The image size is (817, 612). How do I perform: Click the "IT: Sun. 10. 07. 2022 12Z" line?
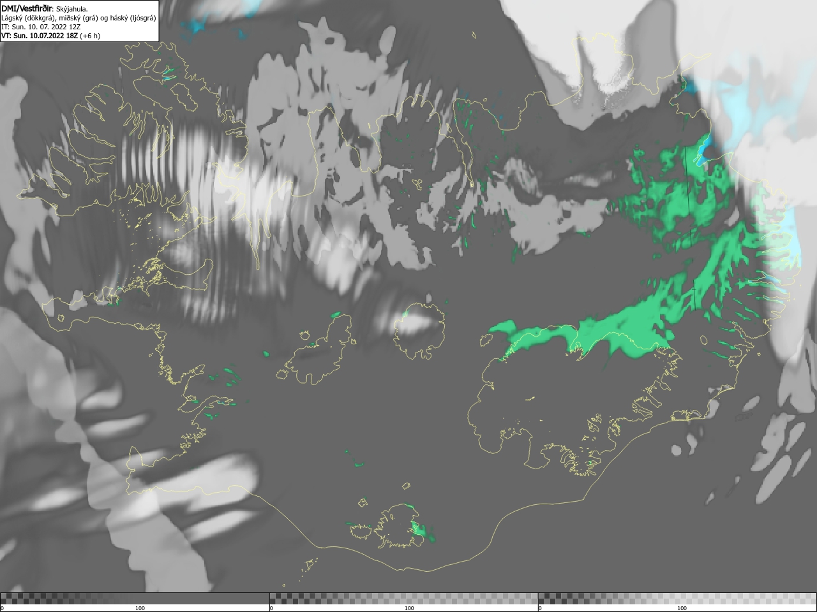tap(40, 27)
